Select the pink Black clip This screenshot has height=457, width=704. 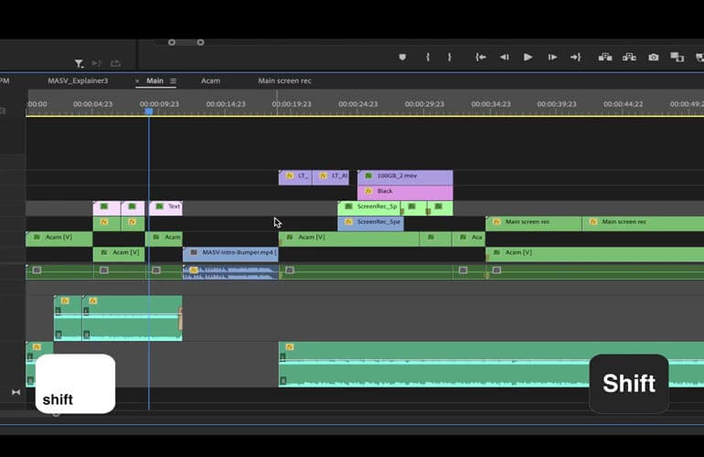point(405,192)
